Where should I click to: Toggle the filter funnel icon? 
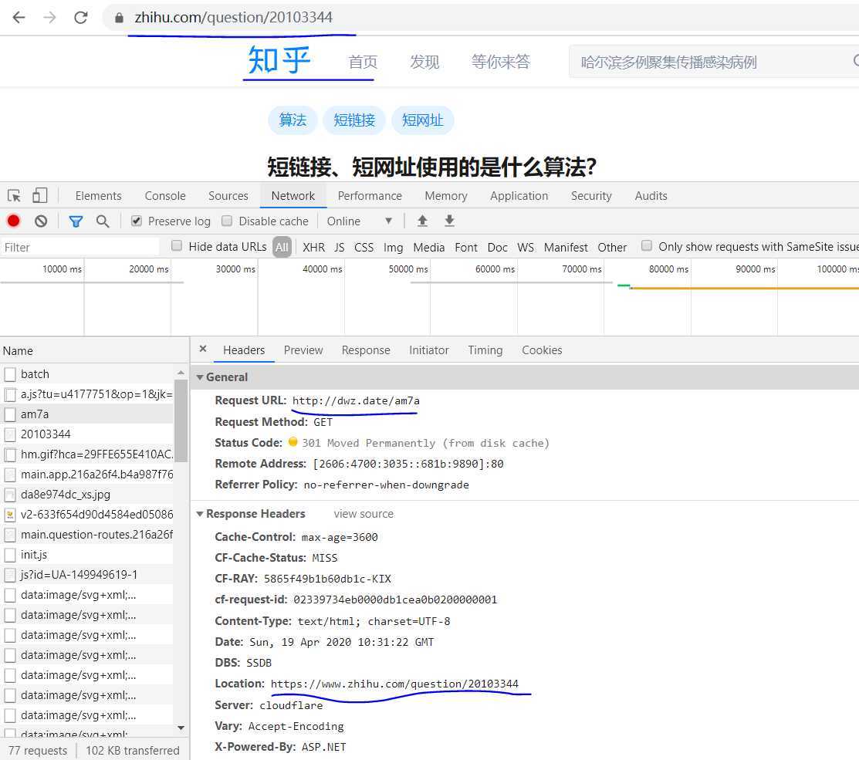[76, 221]
